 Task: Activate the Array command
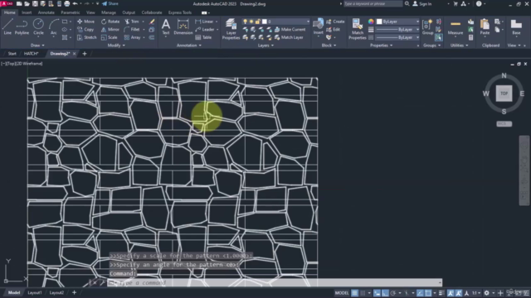click(133, 37)
